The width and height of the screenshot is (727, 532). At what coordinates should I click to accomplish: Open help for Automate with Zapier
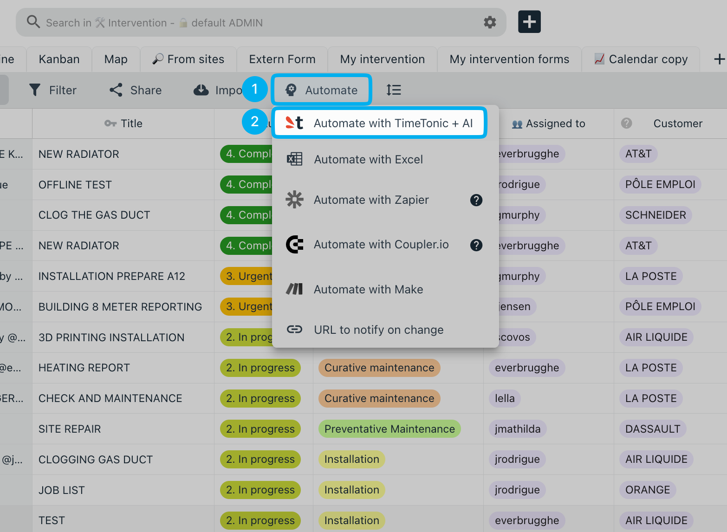476,200
